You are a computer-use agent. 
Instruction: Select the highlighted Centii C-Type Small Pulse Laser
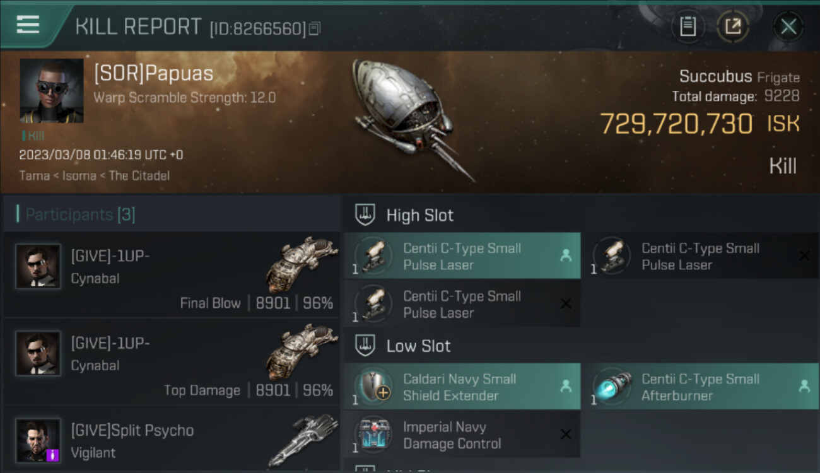pyautogui.click(x=462, y=256)
